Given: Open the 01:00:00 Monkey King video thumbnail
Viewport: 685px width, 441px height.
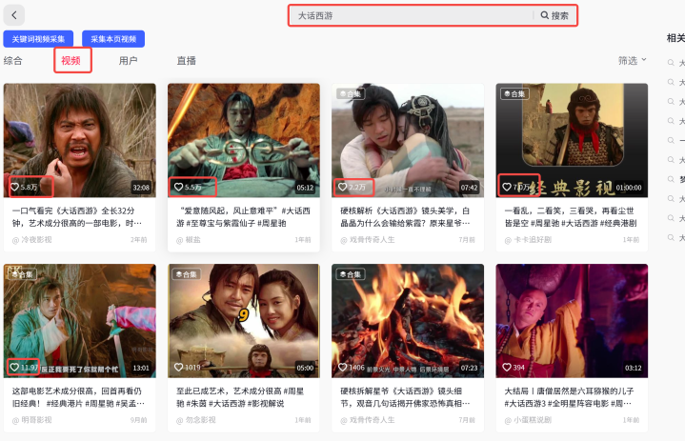Looking at the screenshot, I should (x=572, y=140).
